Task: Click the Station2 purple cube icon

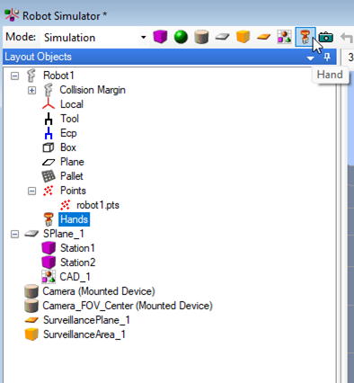Action: coord(49,263)
